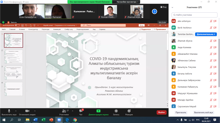The image size is (220, 123).
Task: Open More options for Temirlan Berkim
Action: tap(206, 34)
